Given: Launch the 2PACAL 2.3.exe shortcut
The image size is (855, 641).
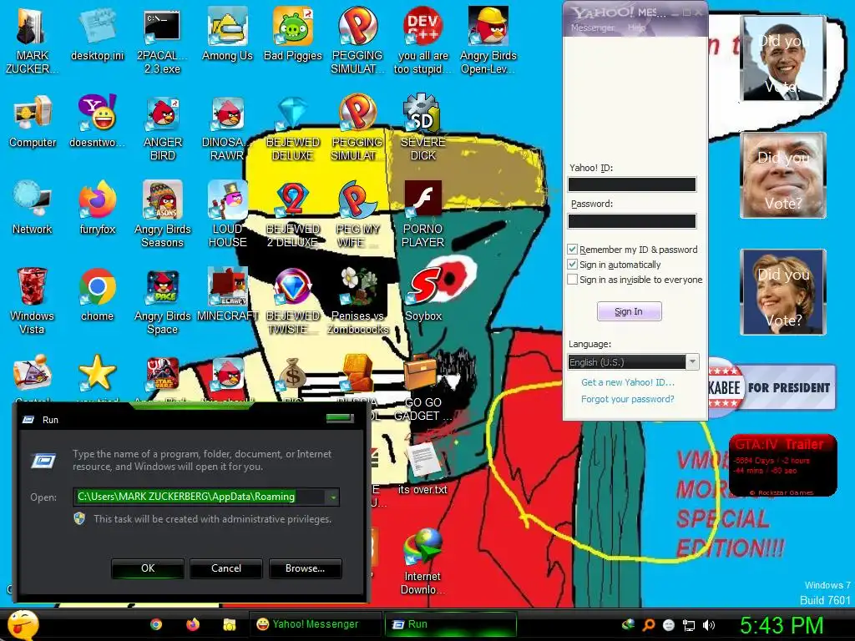Looking at the screenshot, I should pyautogui.click(x=162, y=28).
